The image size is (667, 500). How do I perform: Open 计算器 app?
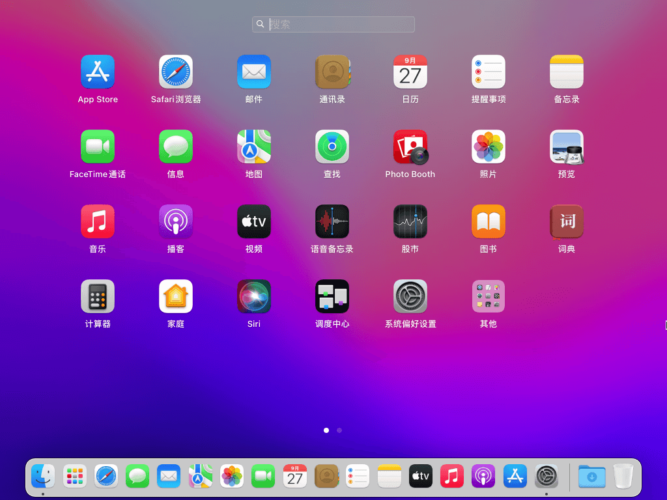[x=98, y=296]
